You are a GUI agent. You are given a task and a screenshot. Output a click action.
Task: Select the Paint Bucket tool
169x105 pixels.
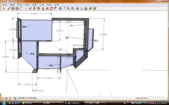tap(38, 8)
